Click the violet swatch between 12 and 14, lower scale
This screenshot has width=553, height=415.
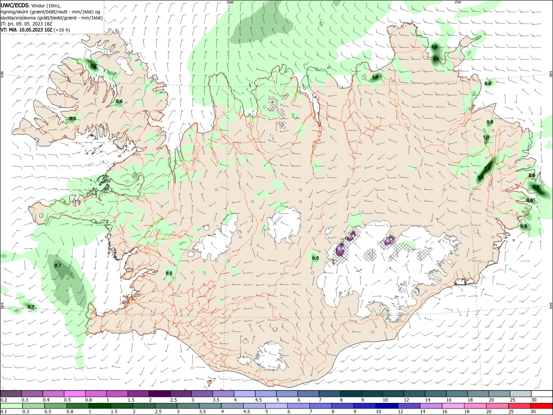point(408,406)
